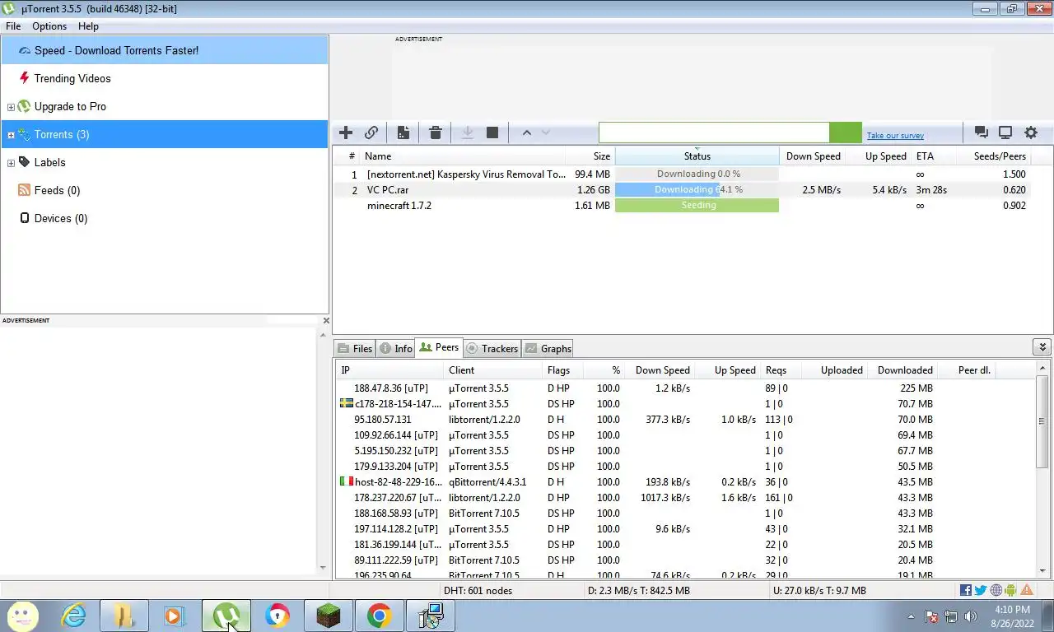This screenshot has height=632, width=1054.
Task: Click the minecraft Seeding progress bar
Action: (x=697, y=206)
